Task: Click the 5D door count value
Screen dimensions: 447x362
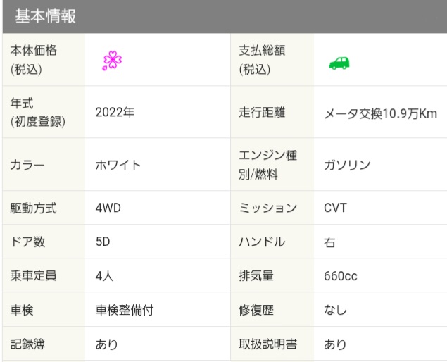Action: click(103, 242)
